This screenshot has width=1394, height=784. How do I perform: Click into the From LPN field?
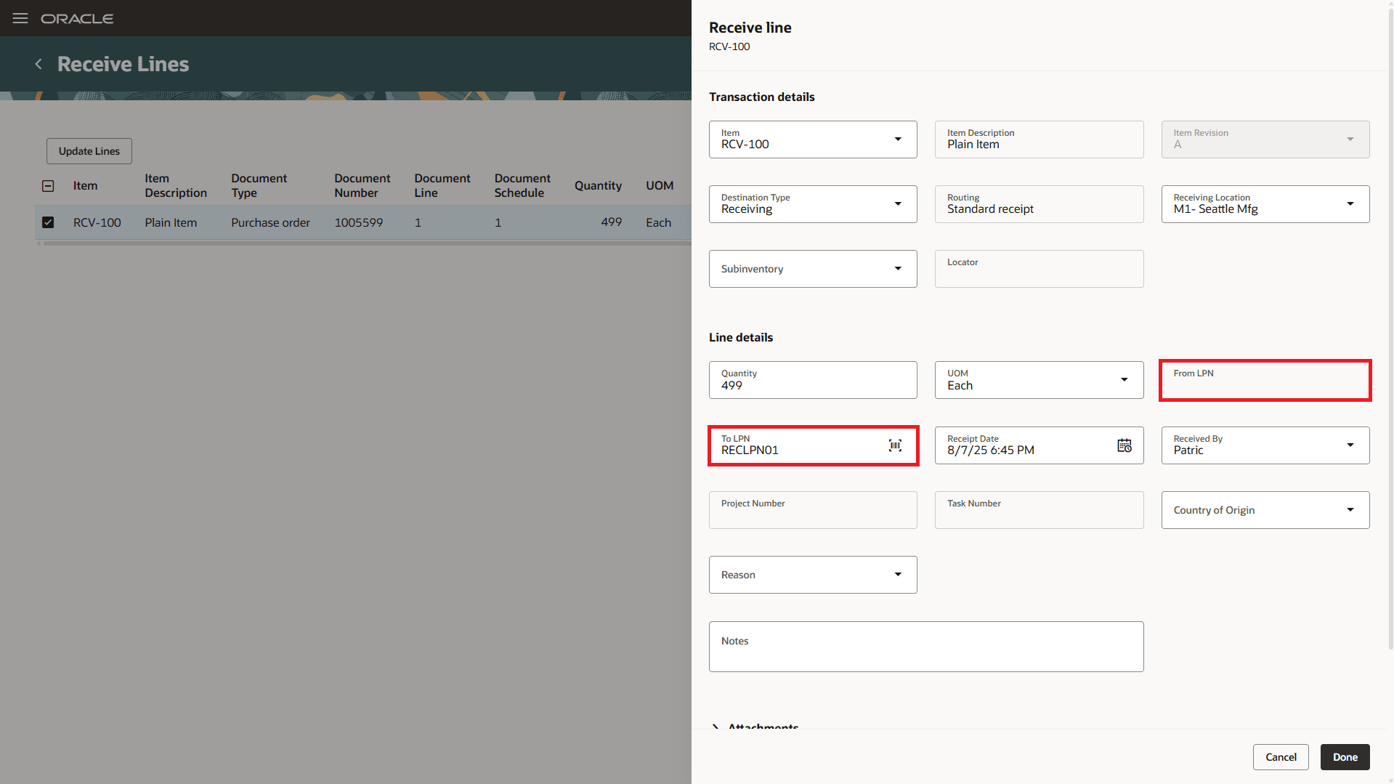[x=1265, y=380]
